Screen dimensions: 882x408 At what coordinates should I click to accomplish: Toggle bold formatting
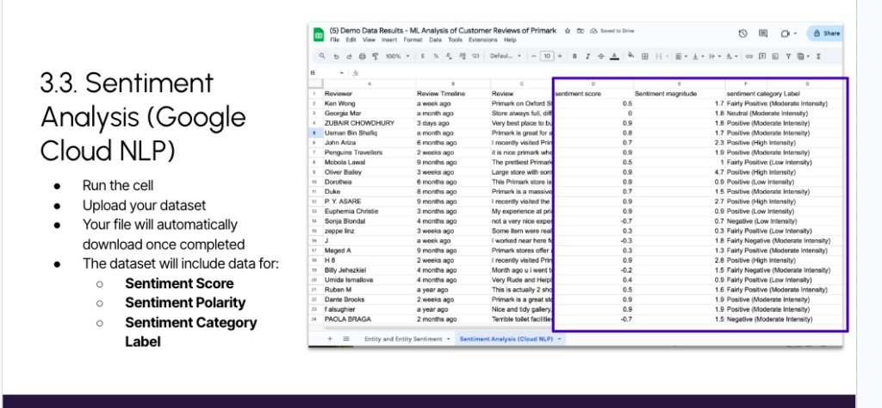tap(575, 56)
